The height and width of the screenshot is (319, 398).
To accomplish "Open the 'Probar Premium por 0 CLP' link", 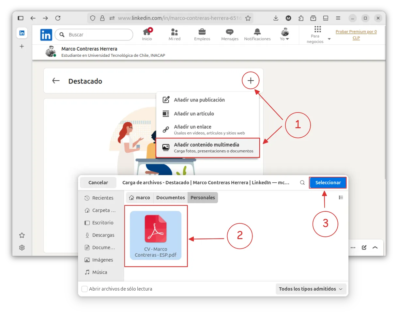I will (x=356, y=35).
